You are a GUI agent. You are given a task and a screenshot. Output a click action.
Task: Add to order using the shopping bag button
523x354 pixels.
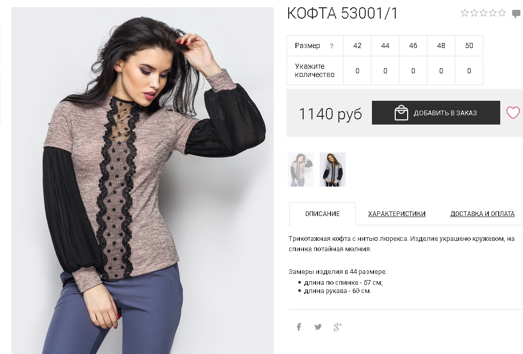point(436,113)
